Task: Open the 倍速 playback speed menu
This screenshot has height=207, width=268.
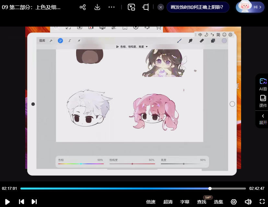Action: point(151,202)
